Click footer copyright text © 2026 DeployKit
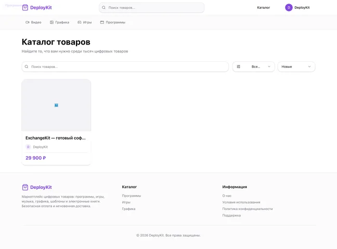 click(168, 236)
